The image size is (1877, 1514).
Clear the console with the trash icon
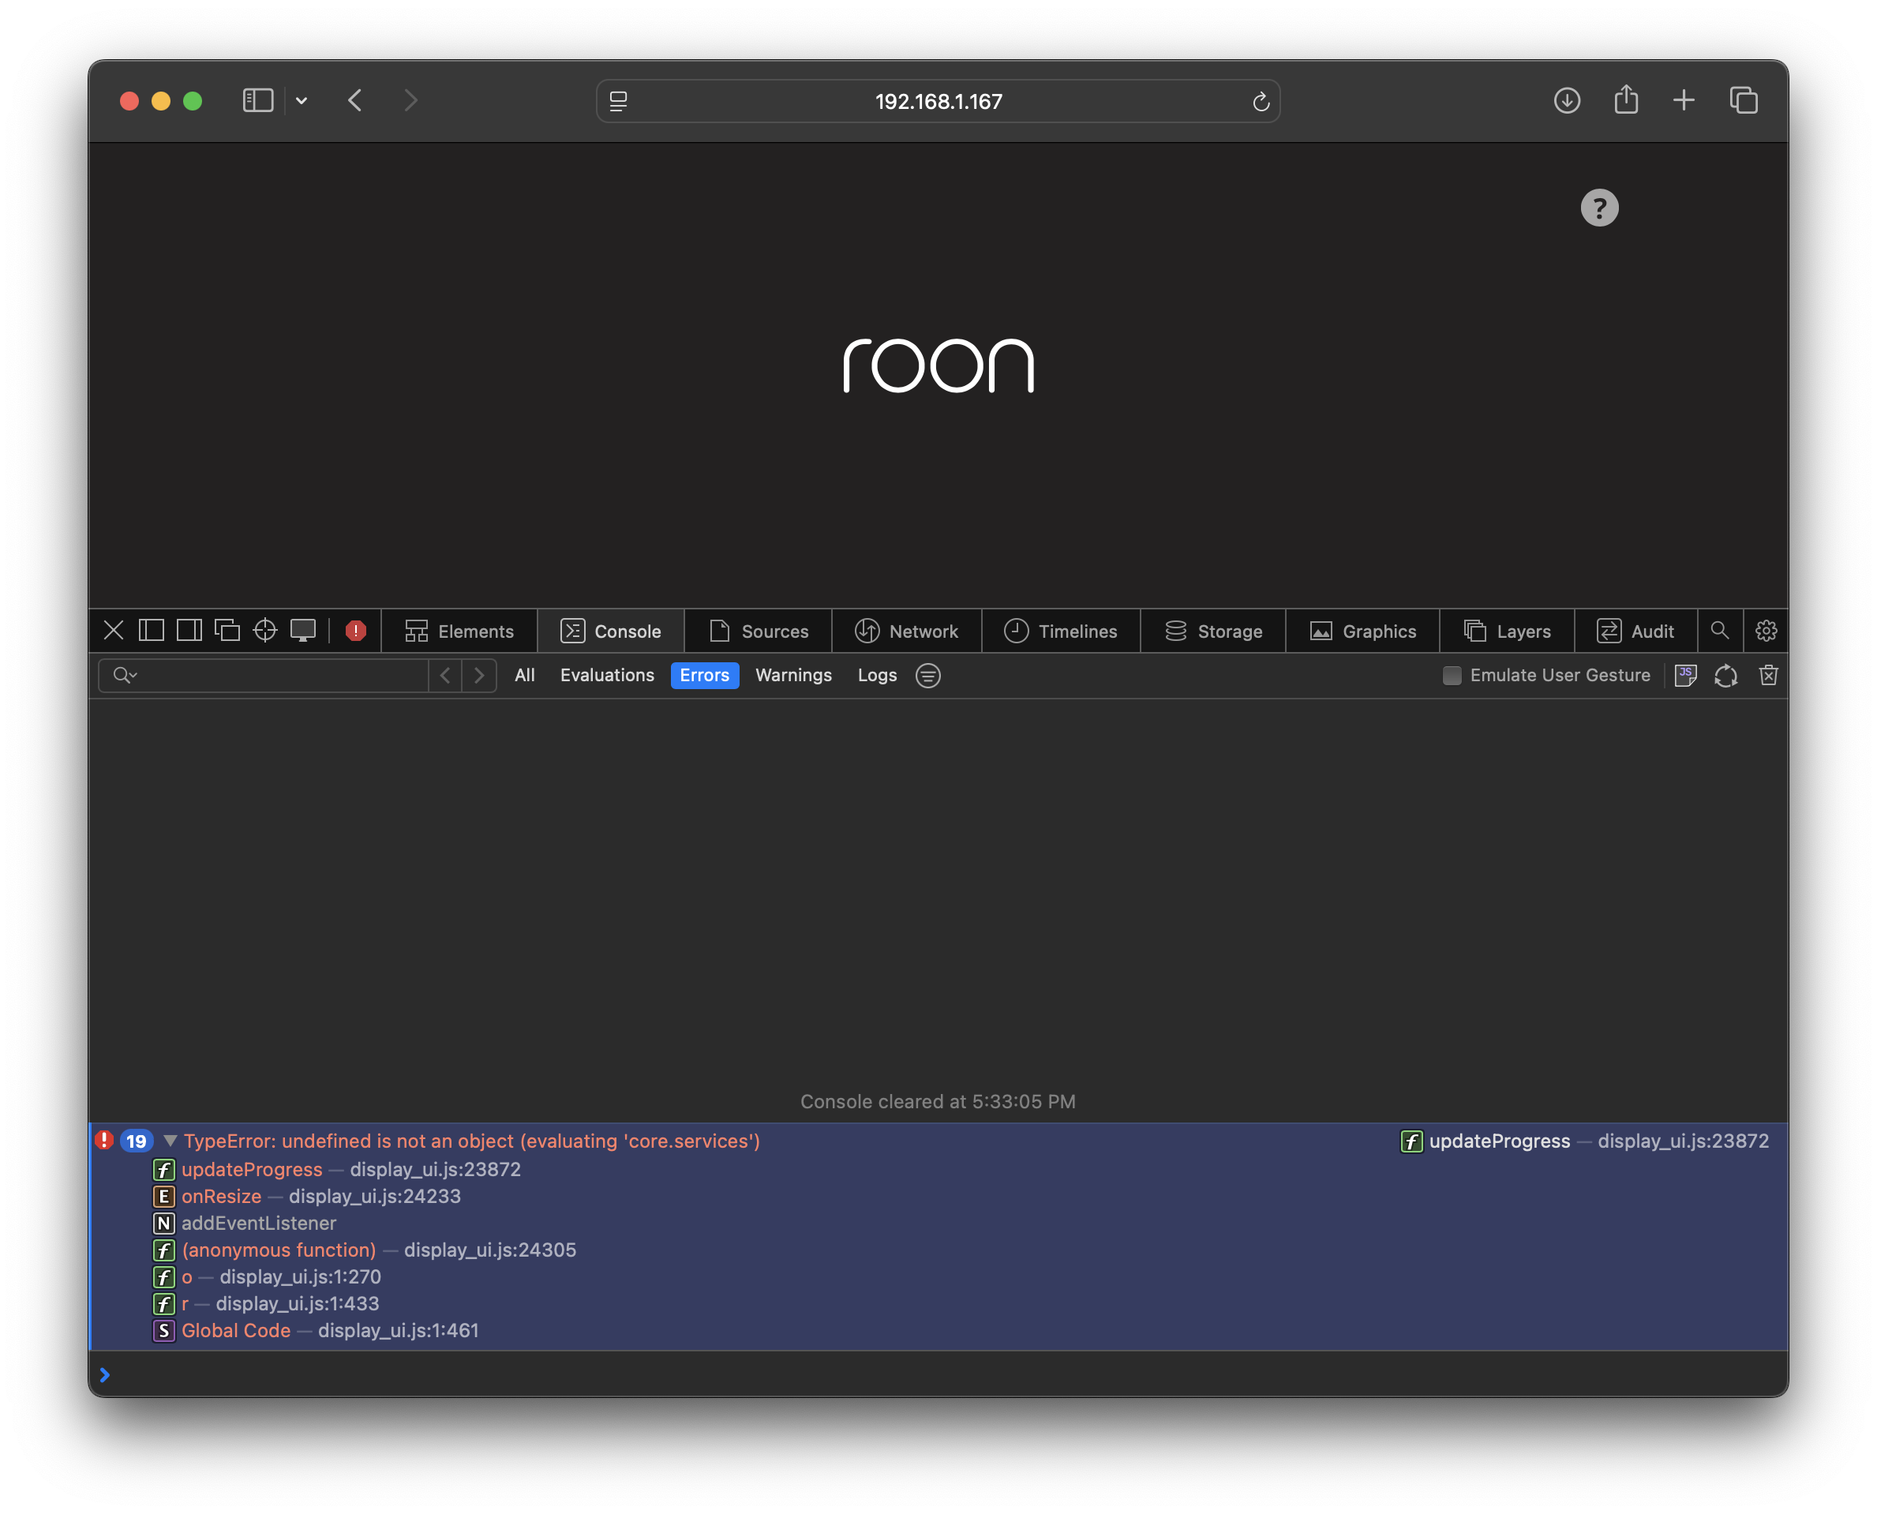click(1768, 675)
